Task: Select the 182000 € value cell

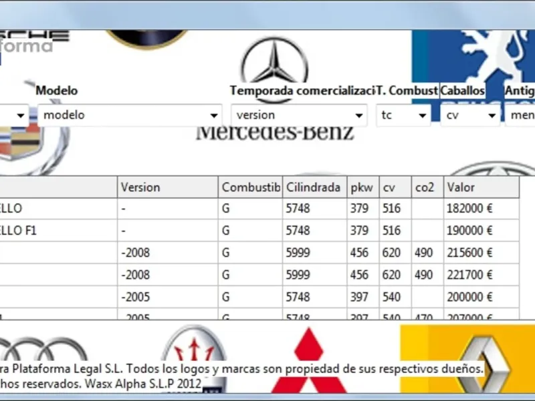Action: coord(481,209)
